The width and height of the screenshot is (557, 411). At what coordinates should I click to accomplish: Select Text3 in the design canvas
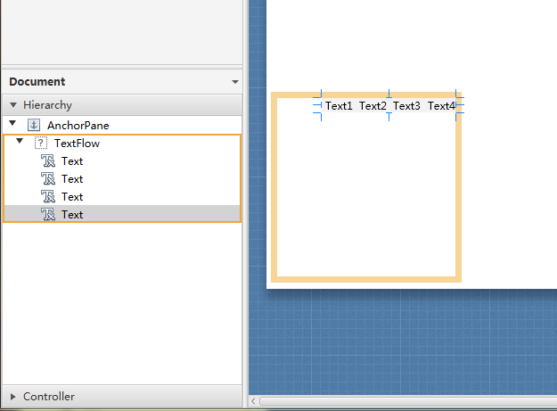tap(406, 106)
